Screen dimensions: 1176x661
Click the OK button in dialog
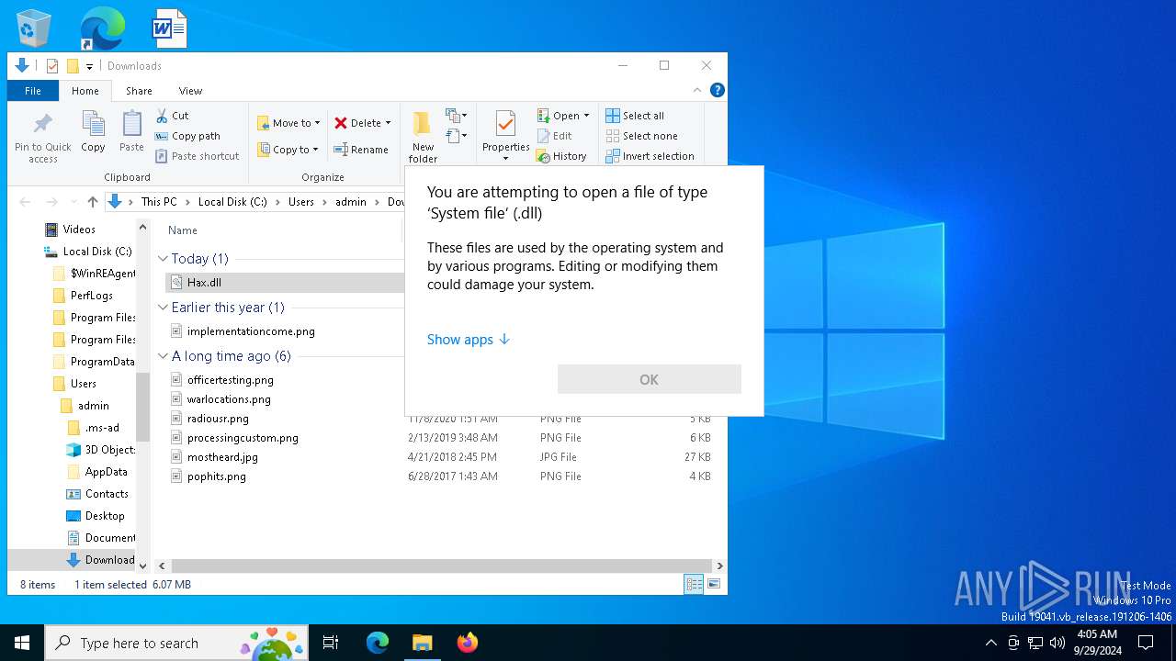tap(649, 379)
